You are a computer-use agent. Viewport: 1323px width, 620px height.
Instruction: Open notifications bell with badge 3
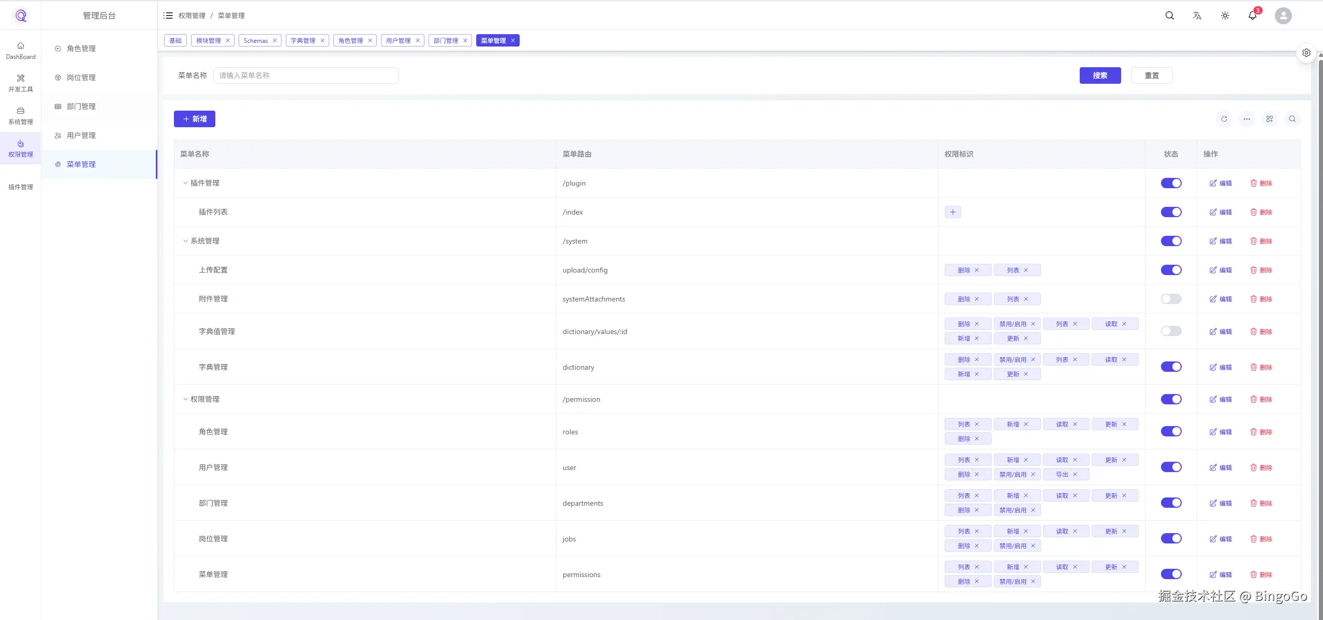point(1253,16)
